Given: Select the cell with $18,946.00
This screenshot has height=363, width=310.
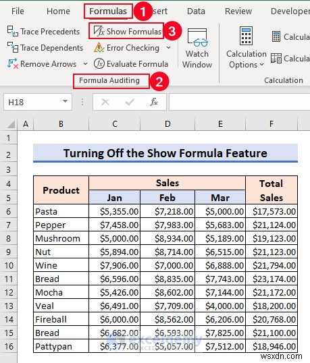Looking at the screenshot, I should (x=272, y=346).
